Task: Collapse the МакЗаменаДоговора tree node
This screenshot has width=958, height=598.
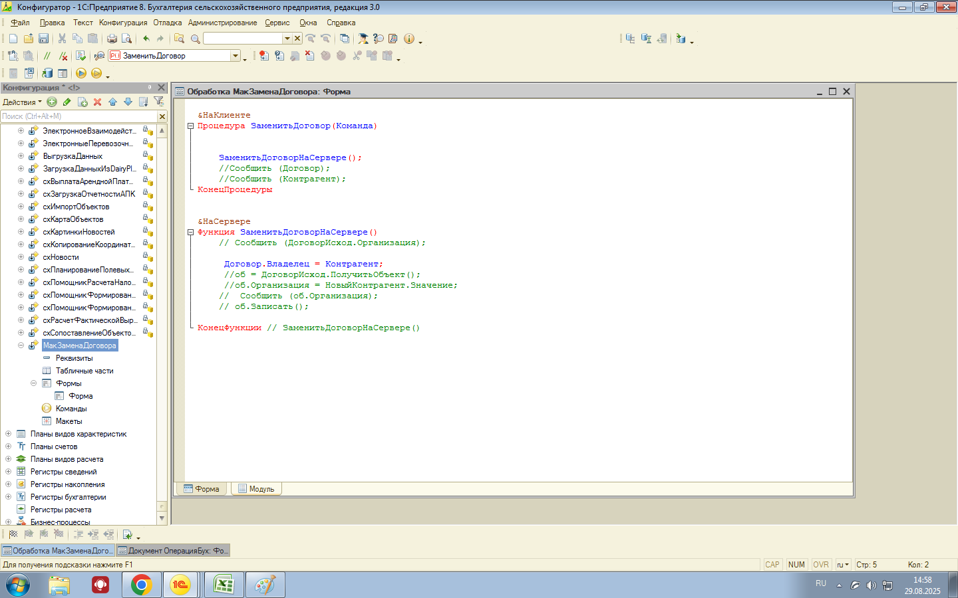Action: (21, 346)
